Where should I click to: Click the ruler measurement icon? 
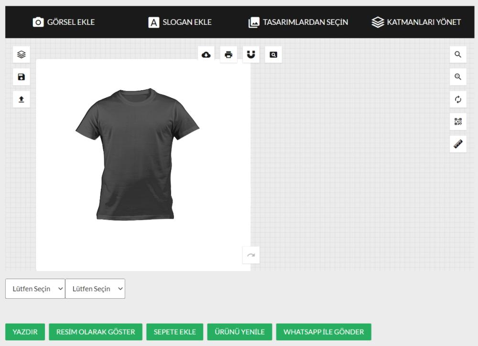(x=458, y=144)
